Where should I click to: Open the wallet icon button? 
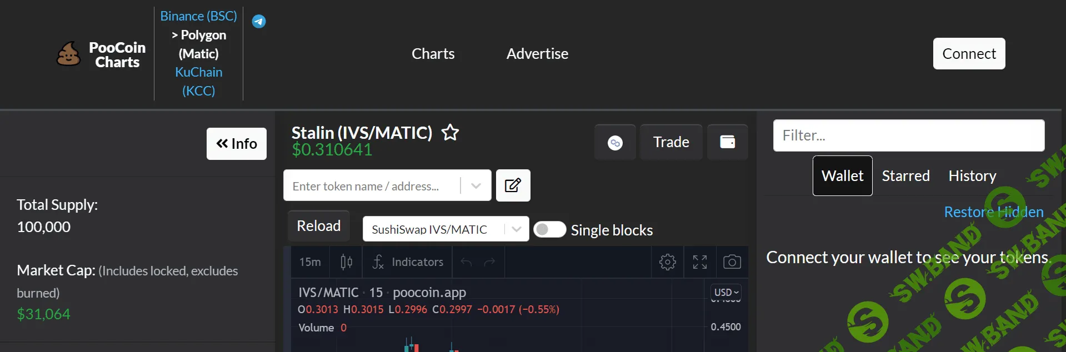click(727, 142)
